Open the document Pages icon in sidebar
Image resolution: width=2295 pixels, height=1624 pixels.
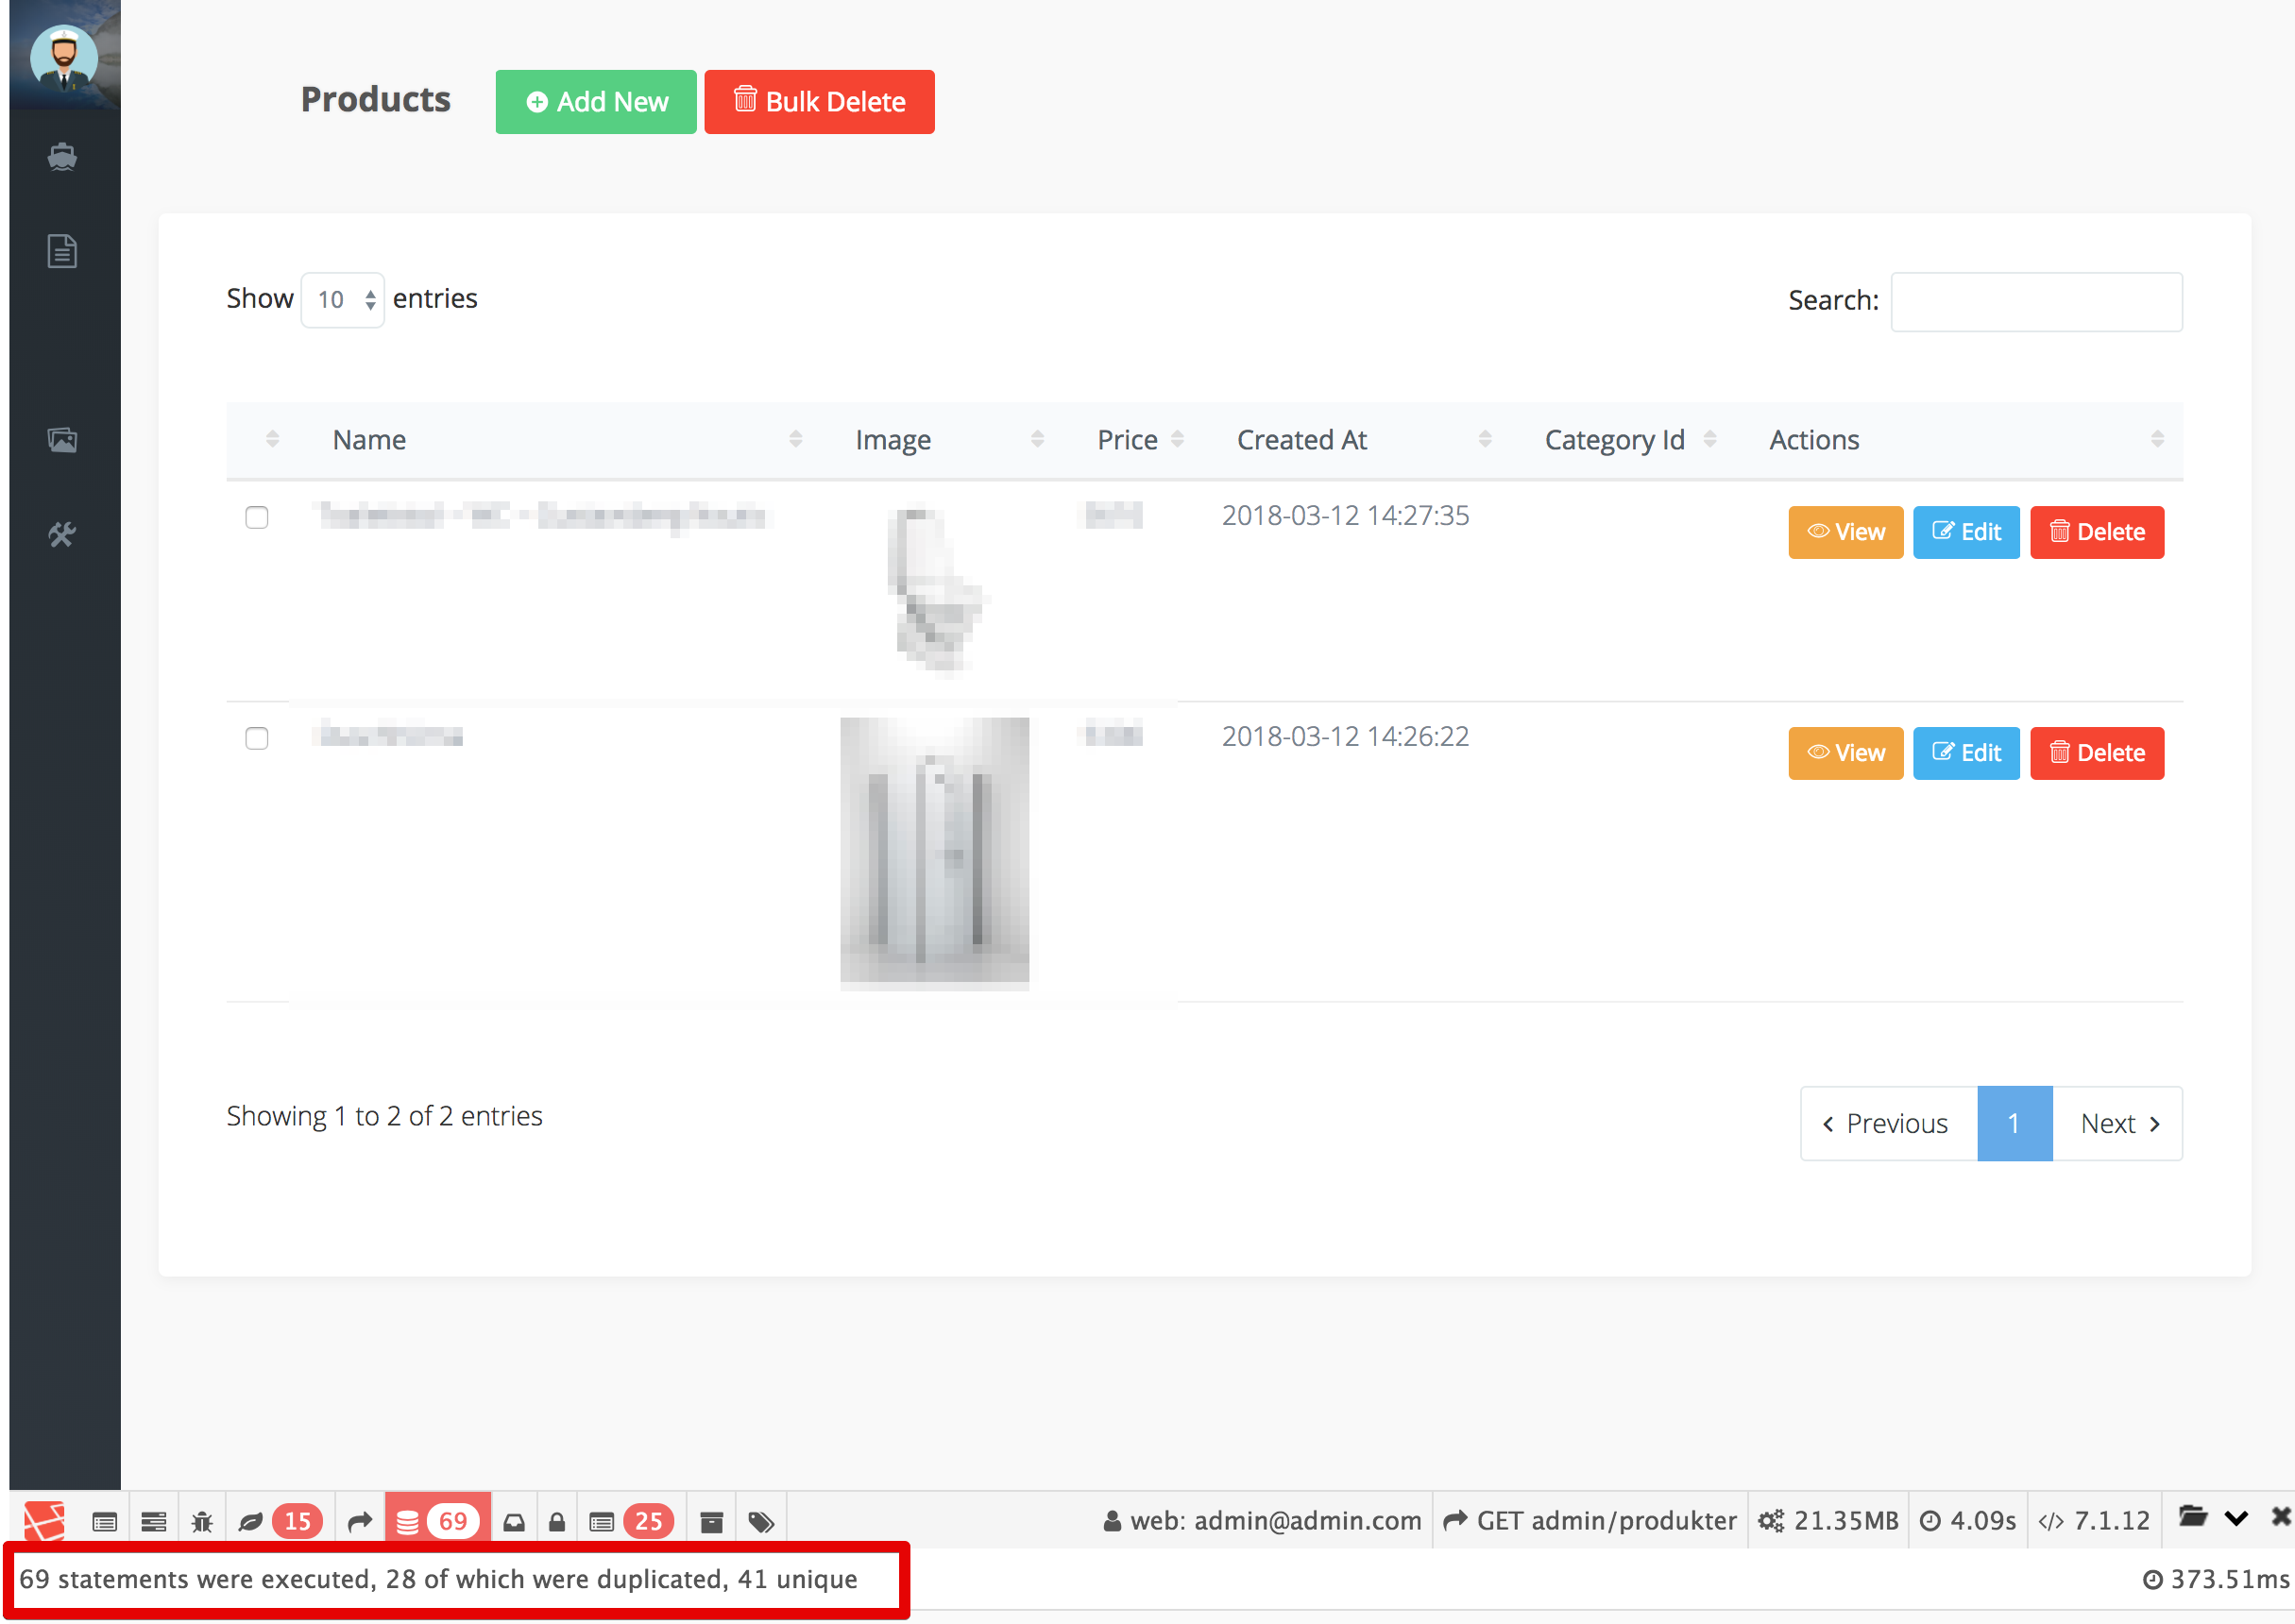(62, 251)
